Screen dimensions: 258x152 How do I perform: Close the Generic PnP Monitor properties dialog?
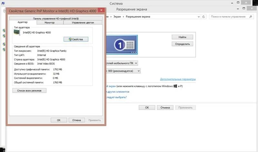click(101, 10)
